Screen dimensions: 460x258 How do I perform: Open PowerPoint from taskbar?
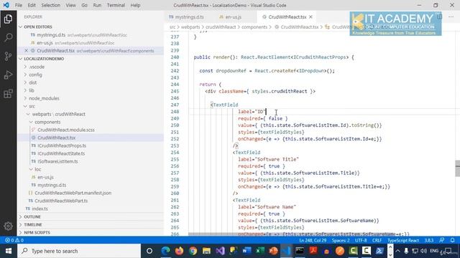coord(273,251)
